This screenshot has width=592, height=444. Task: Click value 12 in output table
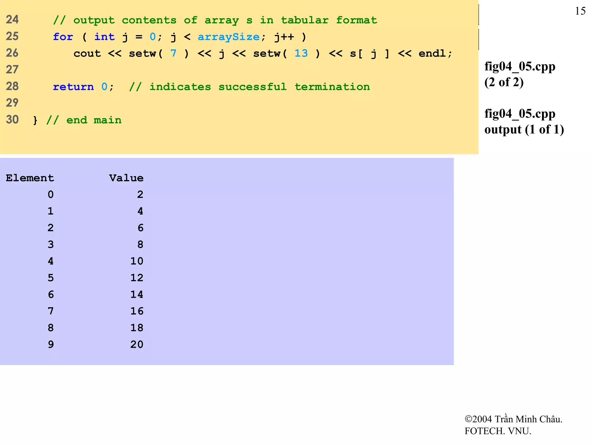(137, 278)
